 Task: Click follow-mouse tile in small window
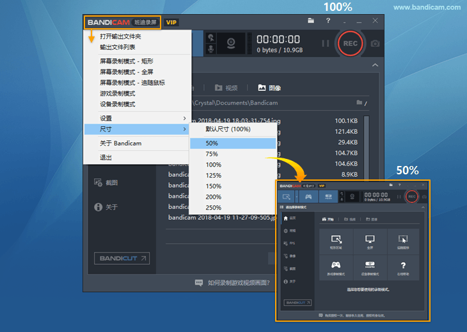[x=403, y=242]
